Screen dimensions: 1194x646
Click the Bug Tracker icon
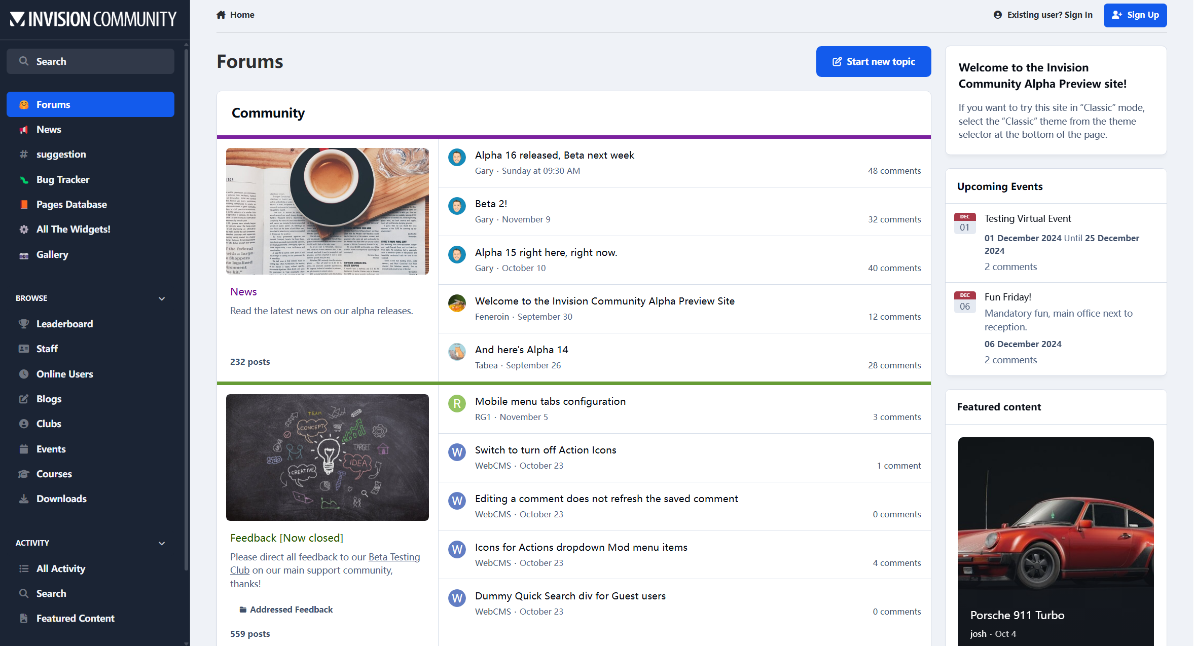point(23,180)
